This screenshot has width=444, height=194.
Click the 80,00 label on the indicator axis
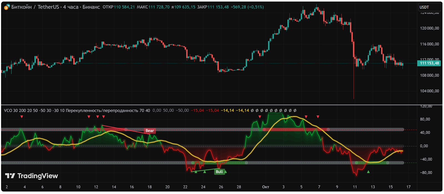425,119
